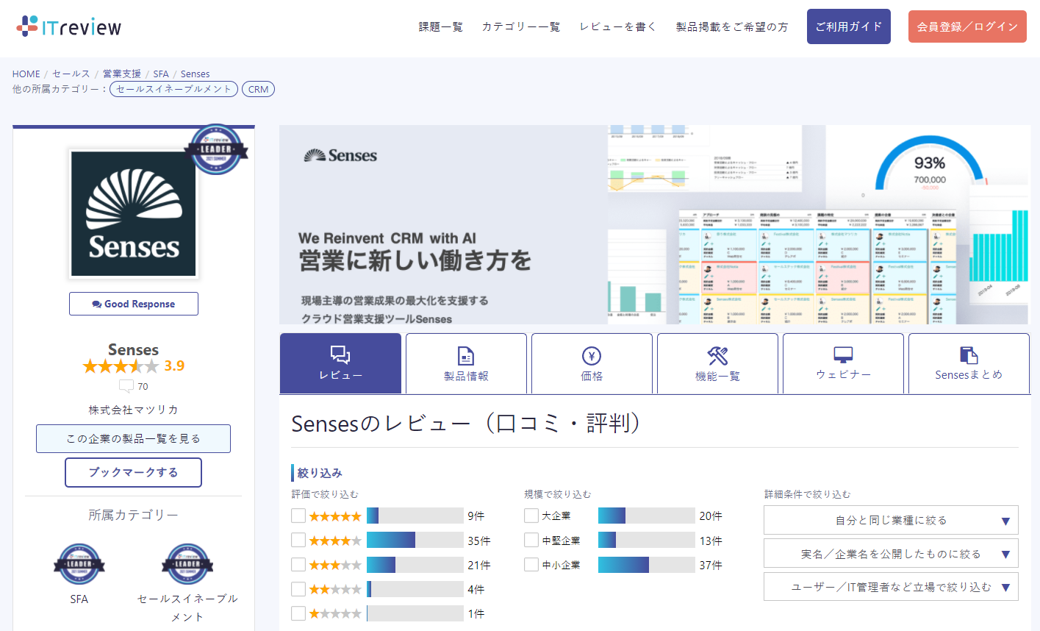Check the 2-star filter checkbox

pos(298,588)
